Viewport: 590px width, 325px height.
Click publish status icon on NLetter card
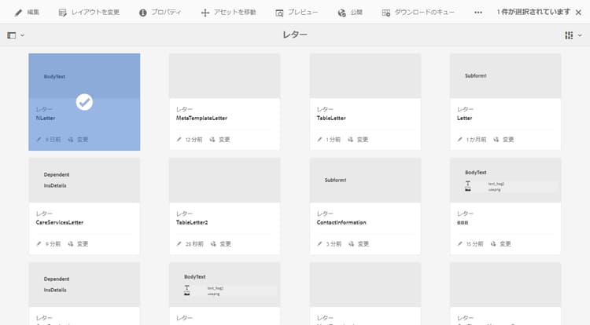pyautogui.click(x=70, y=139)
